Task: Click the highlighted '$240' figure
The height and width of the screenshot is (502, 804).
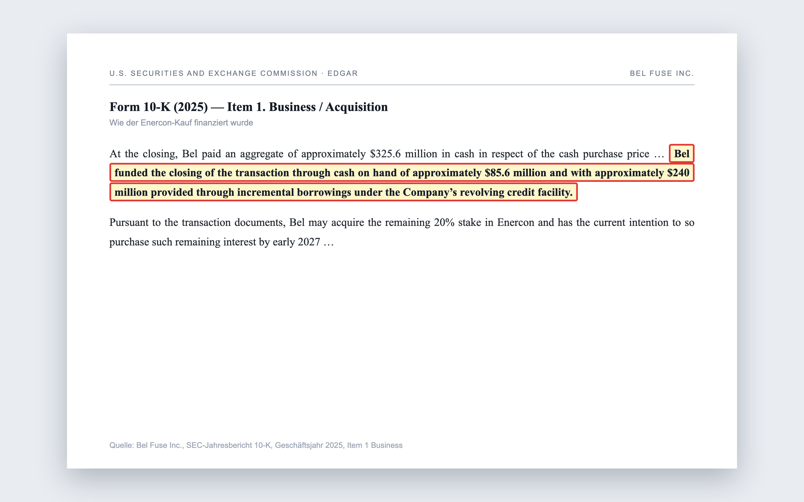Action: 678,173
